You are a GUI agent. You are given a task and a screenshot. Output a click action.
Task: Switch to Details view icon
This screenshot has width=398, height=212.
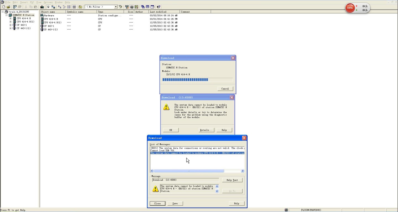(x=74, y=7)
